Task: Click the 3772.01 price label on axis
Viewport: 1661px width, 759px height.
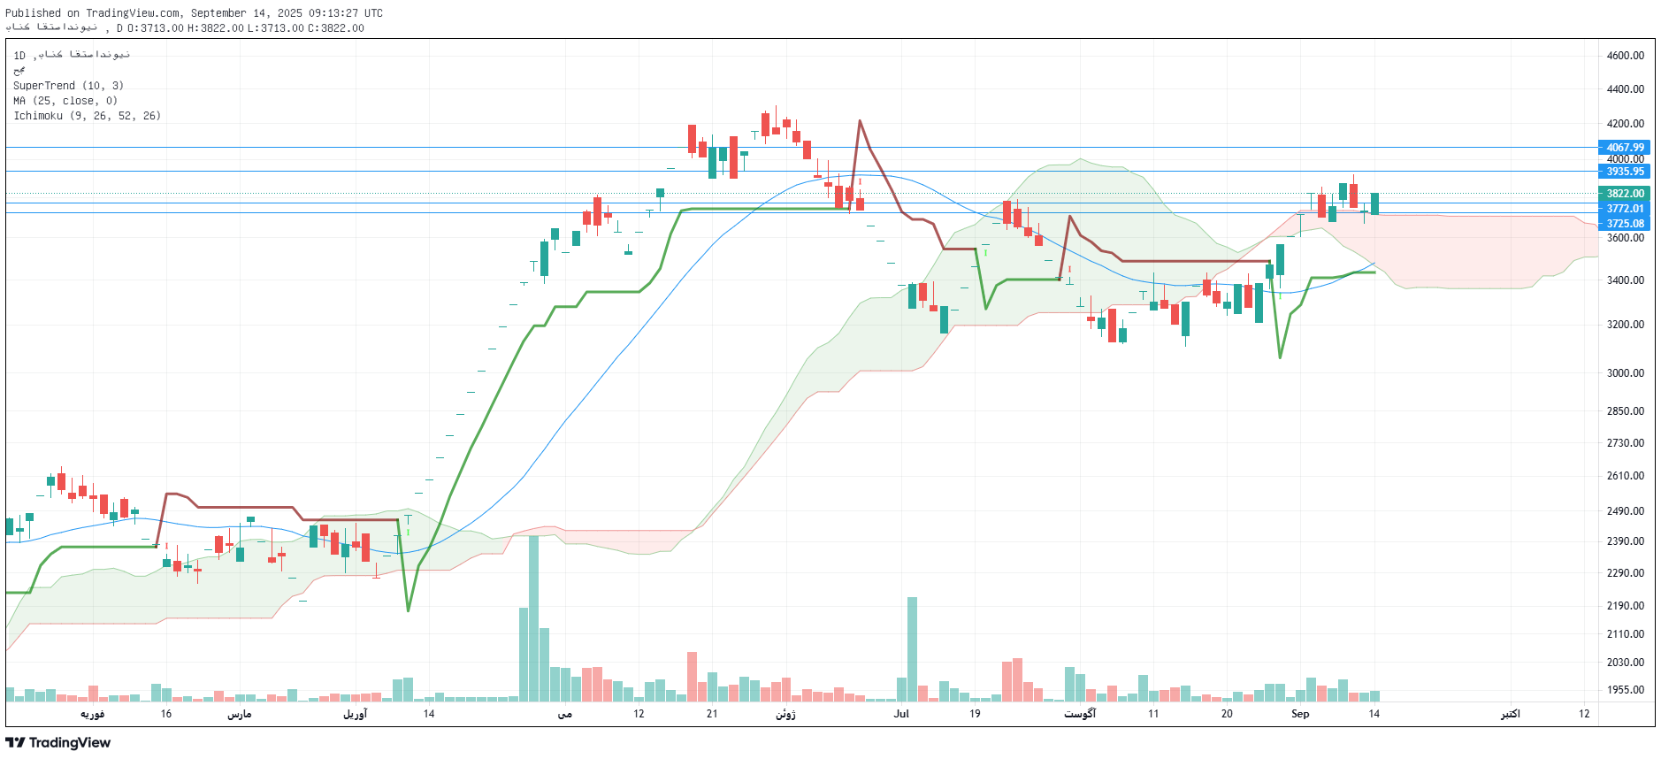Action: [x=1624, y=209]
